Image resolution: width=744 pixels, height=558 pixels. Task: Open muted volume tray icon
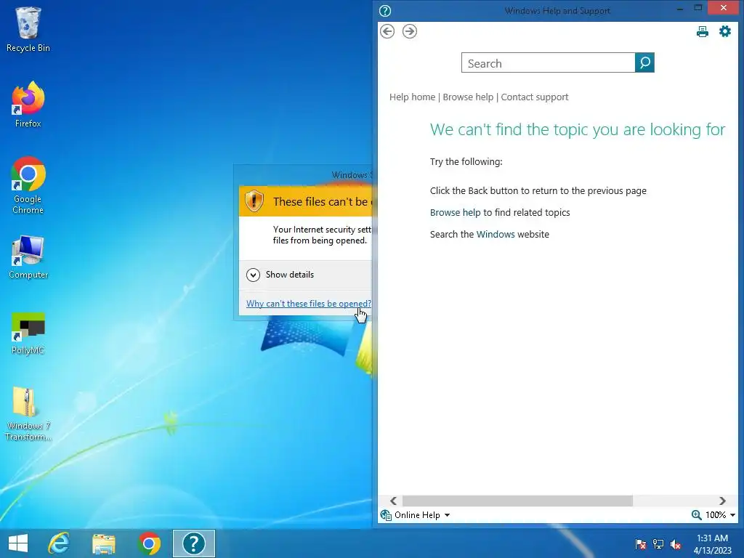[x=676, y=543]
